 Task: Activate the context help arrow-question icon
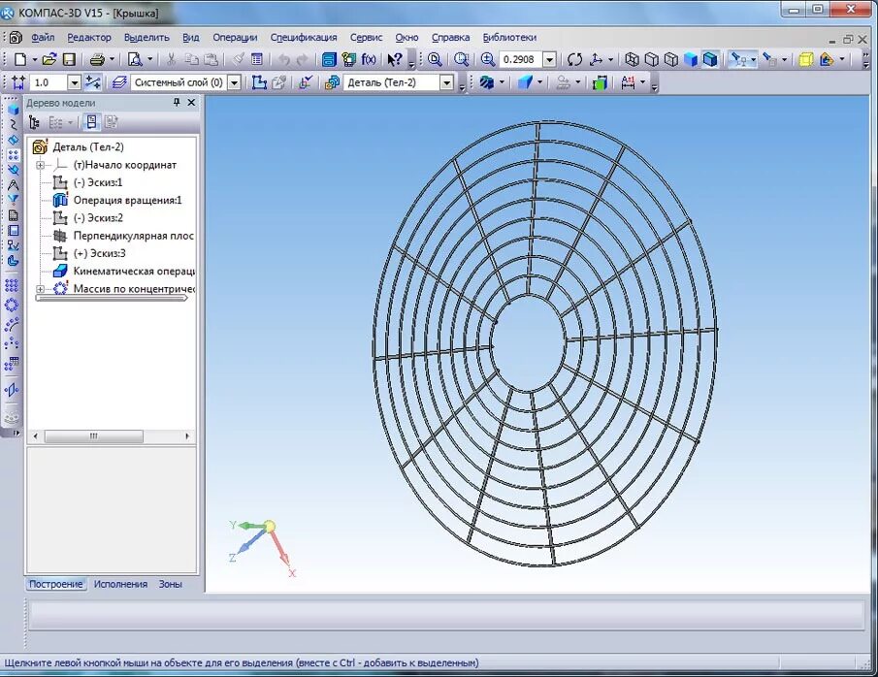pyautogui.click(x=395, y=59)
